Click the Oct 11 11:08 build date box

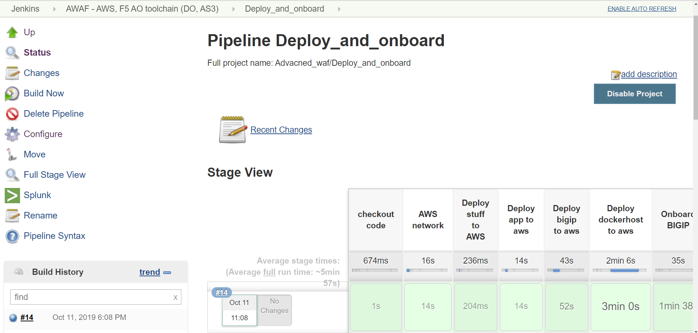click(x=239, y=310)
